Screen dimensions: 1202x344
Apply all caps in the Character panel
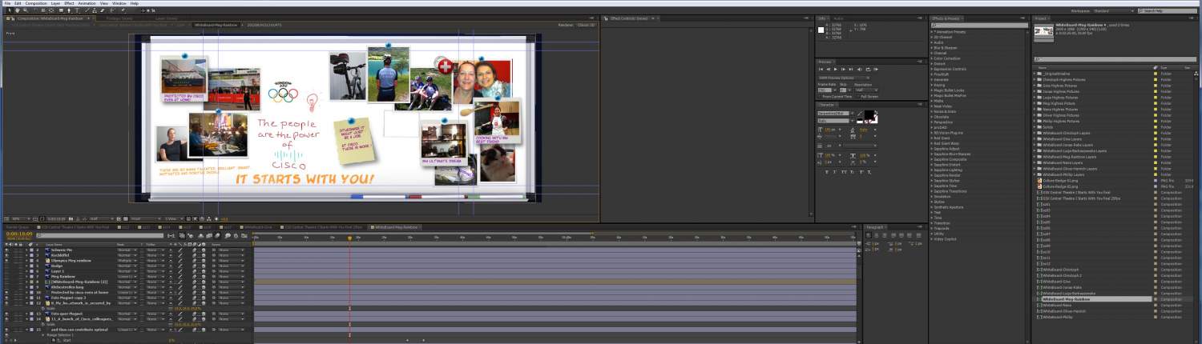845,171
